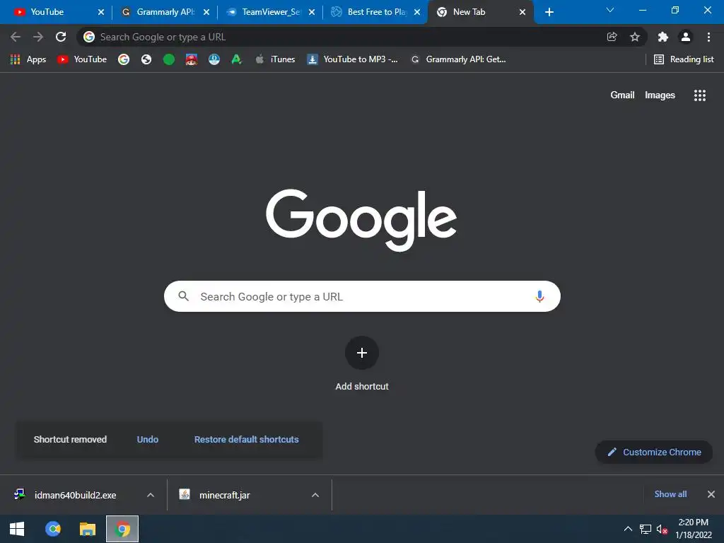
Task: Start voice search with the microphone
Action: 539,296
